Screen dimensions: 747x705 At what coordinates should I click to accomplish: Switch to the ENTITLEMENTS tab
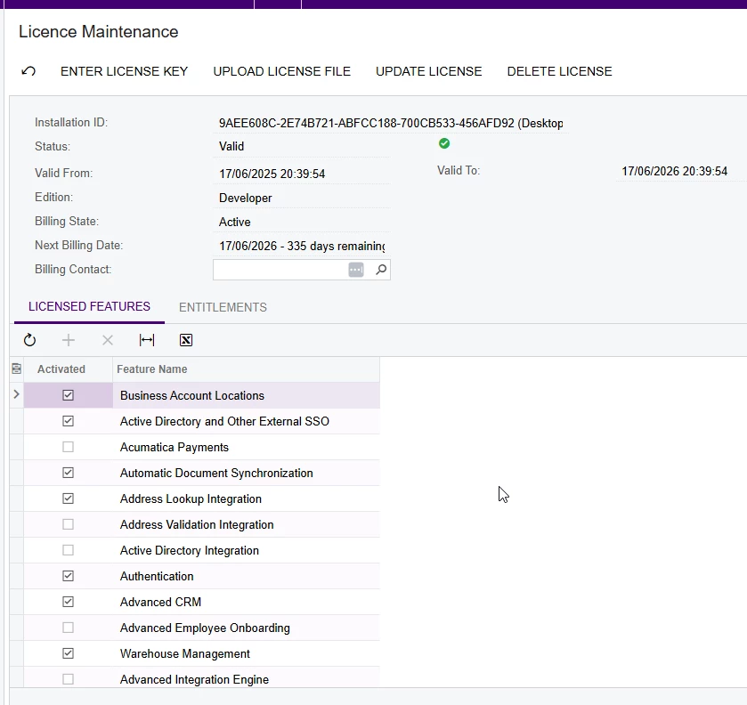point(223,307)
